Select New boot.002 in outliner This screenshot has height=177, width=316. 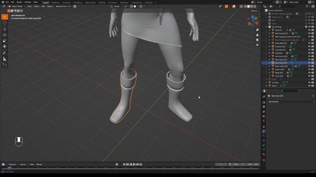[281, 59]
